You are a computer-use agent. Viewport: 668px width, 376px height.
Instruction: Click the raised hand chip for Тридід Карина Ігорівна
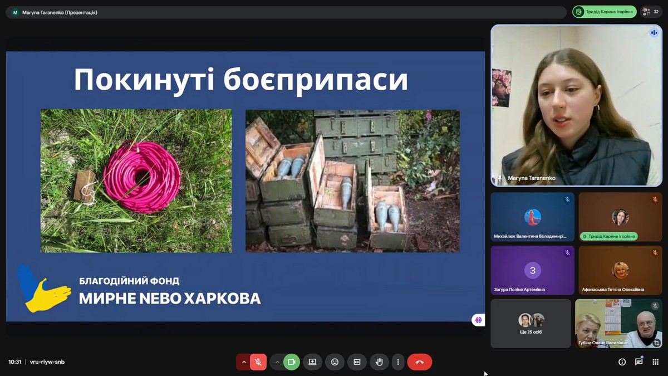(604, 12)
